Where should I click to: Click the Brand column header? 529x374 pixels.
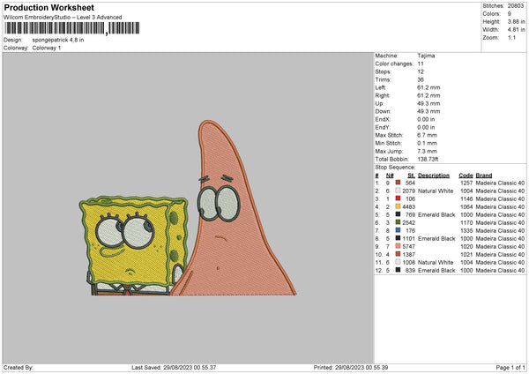484,176
